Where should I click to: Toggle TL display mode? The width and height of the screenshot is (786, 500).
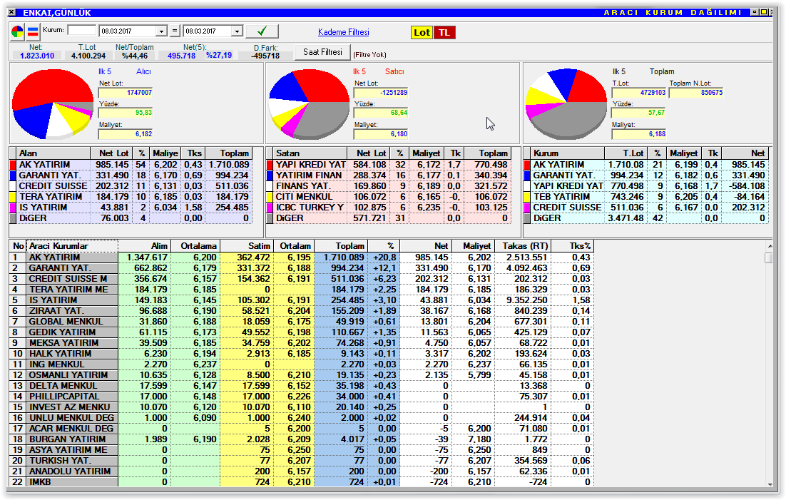(444, 33)
